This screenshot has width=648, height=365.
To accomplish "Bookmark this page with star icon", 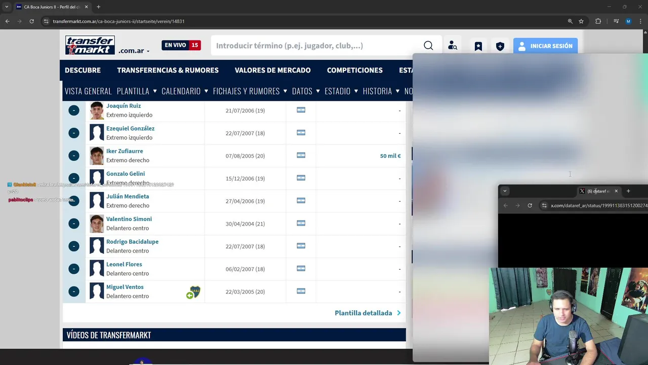I will pos(581,21).
